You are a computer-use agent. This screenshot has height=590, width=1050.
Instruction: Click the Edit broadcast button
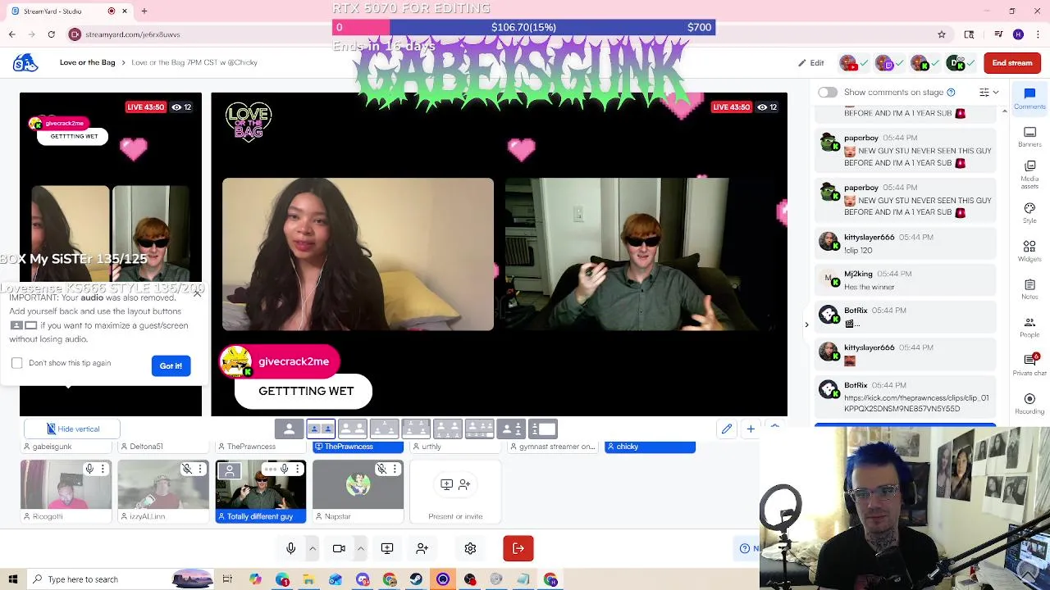click(811, 63)
